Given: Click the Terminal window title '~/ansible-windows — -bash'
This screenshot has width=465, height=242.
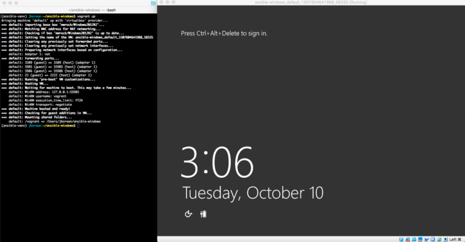Looking at the screenshot, I should coord(92,10).
